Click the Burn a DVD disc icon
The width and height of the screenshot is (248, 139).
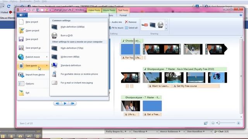coord(54,36)
